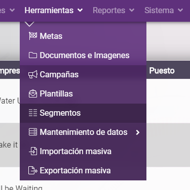Expand Mantenimiento de datos submenu arrow
Screen dimensions: 190x190
pos(138,132)
